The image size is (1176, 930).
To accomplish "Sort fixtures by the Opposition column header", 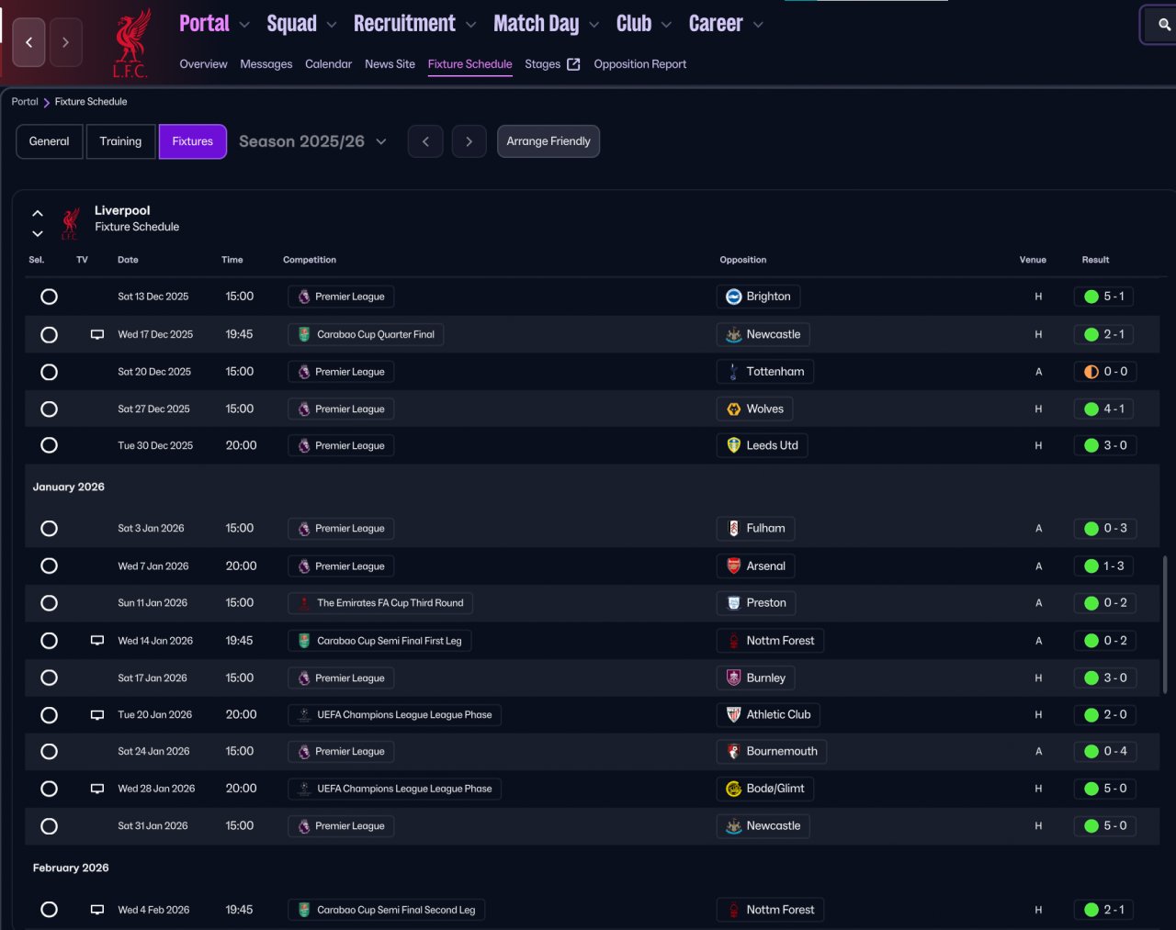I will pos(743,260).
